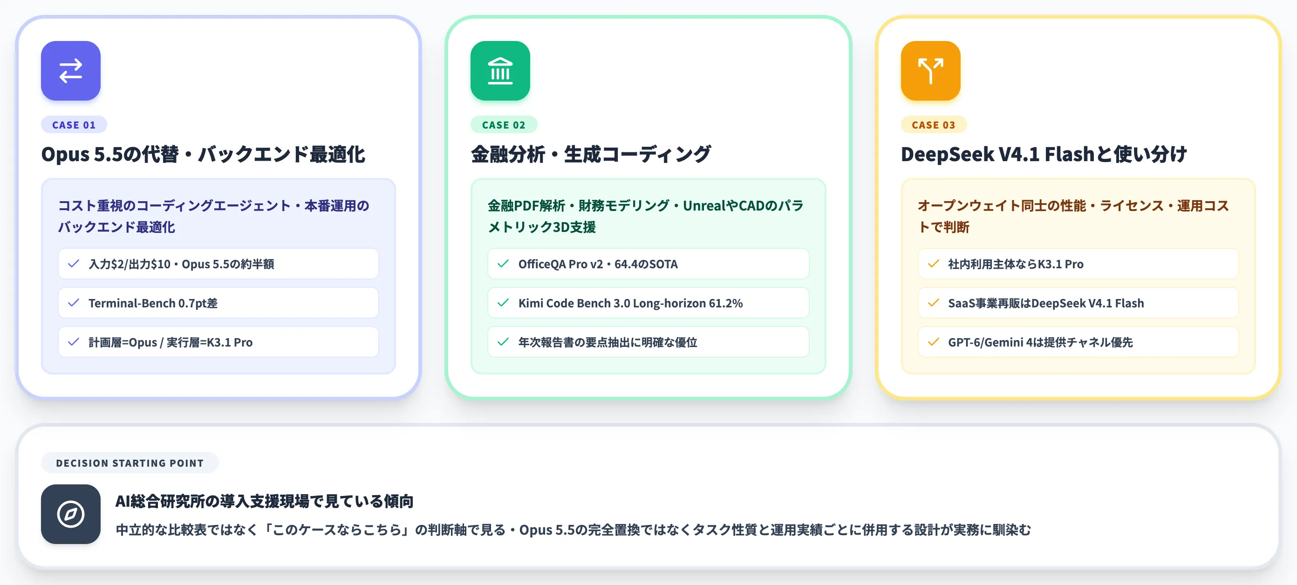
Task: Click checkmark beside SaaS事業再販 row
Action: click(x=933, y=303)
